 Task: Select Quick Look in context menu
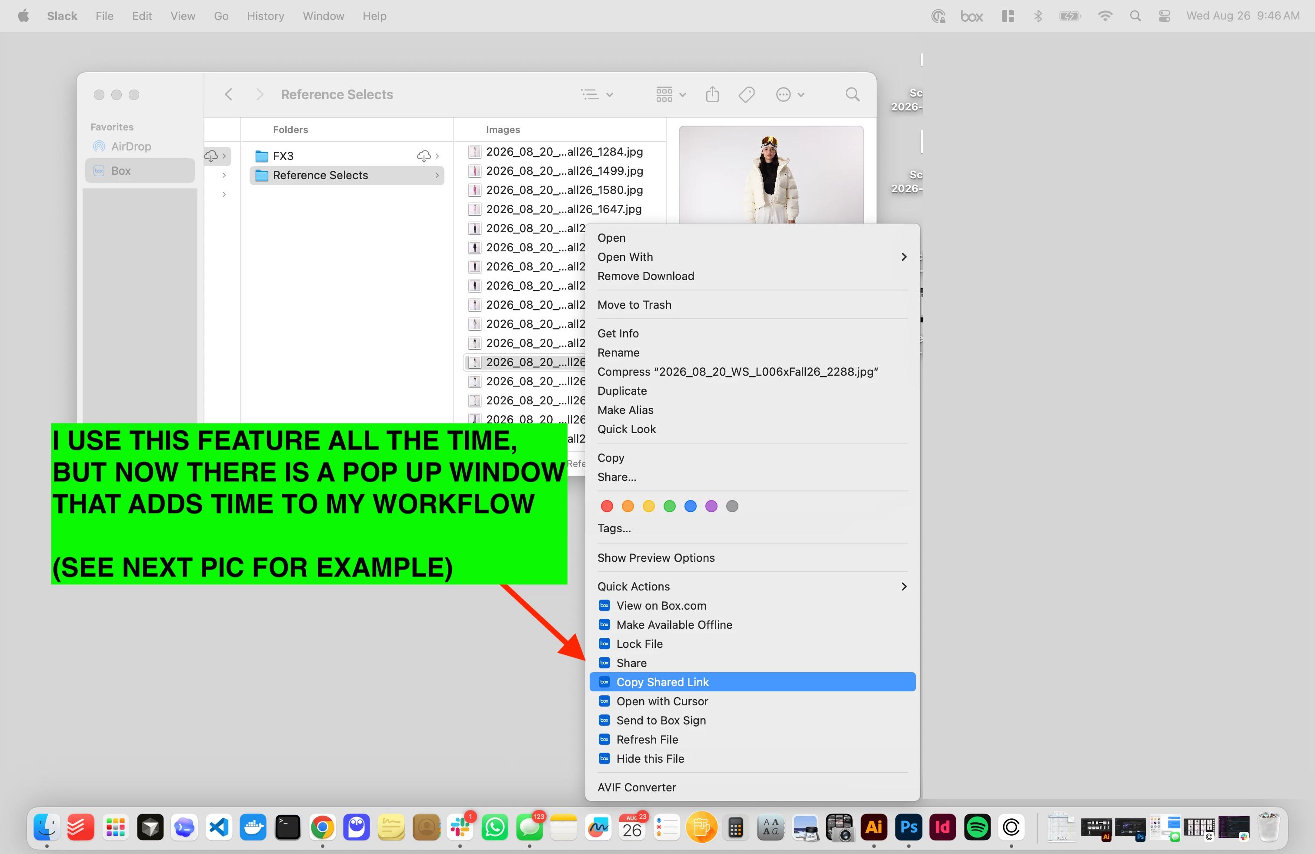pos(753,429)
